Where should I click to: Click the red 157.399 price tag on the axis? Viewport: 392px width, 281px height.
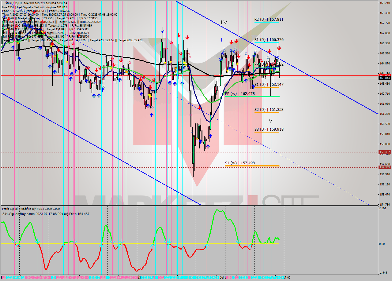[x=384, y=167]
